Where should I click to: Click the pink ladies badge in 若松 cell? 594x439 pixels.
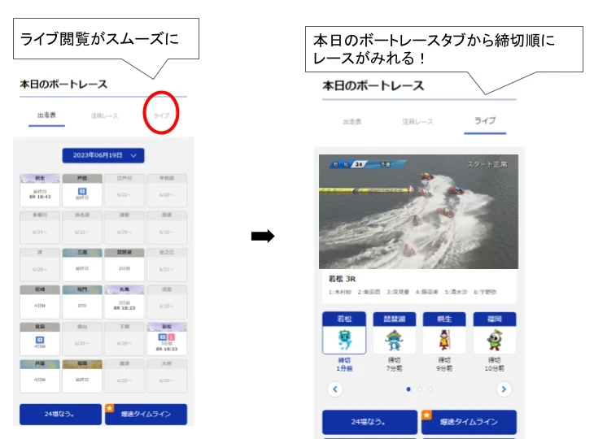click(171, 337)
